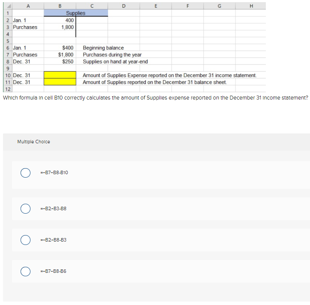The height and width of the screenshot is (305, 310).
Task: Click Purchases during the year text
Action: click(x=112, y=55)
